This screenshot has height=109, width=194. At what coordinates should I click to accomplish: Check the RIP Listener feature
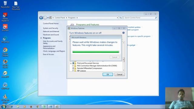click(73, 71)
